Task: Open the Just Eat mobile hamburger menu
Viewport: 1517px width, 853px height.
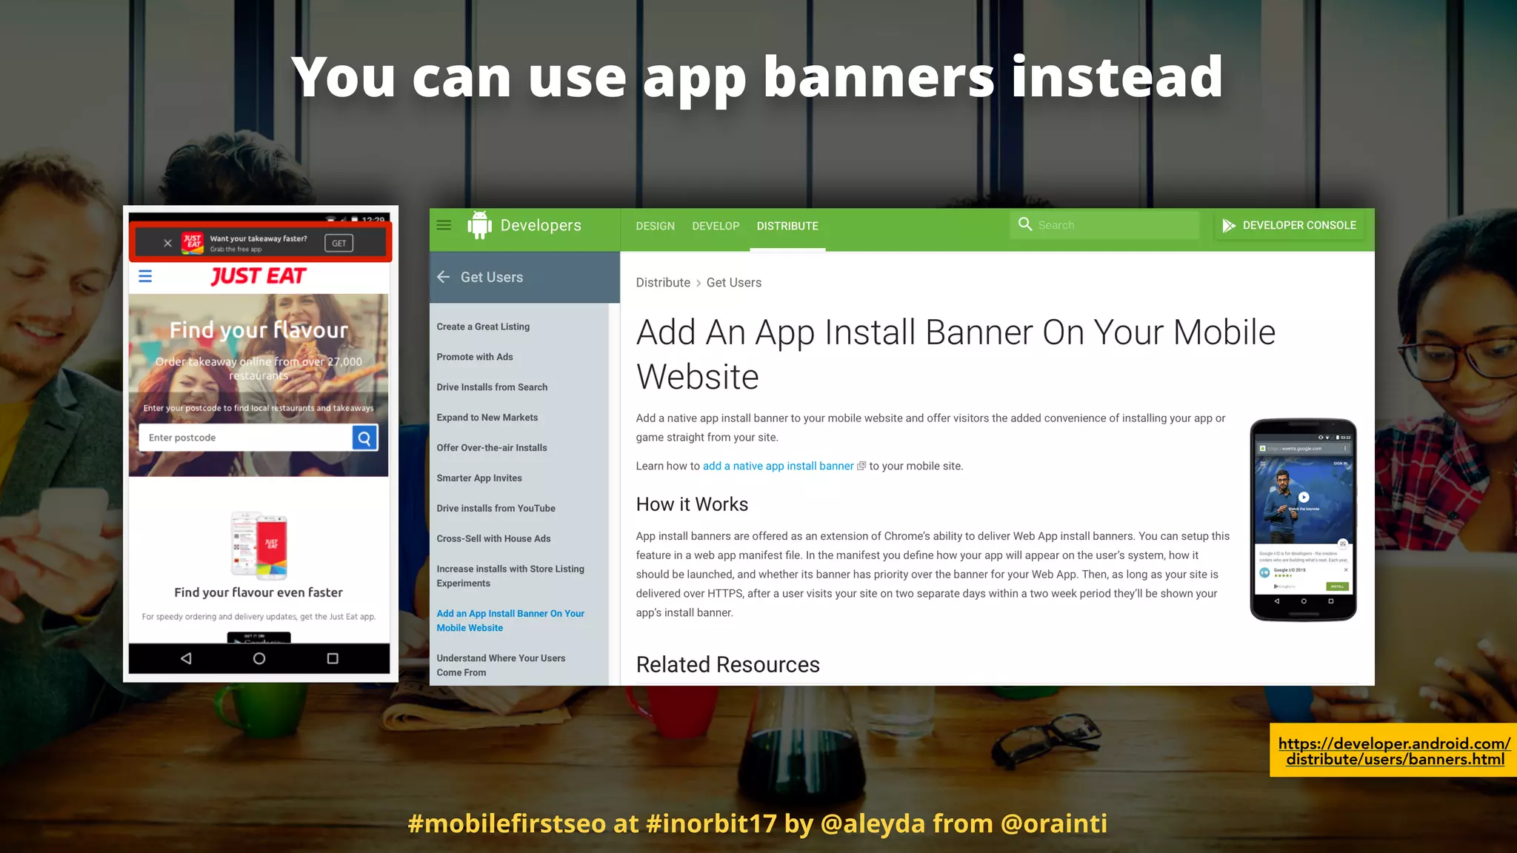Action: 145,276
